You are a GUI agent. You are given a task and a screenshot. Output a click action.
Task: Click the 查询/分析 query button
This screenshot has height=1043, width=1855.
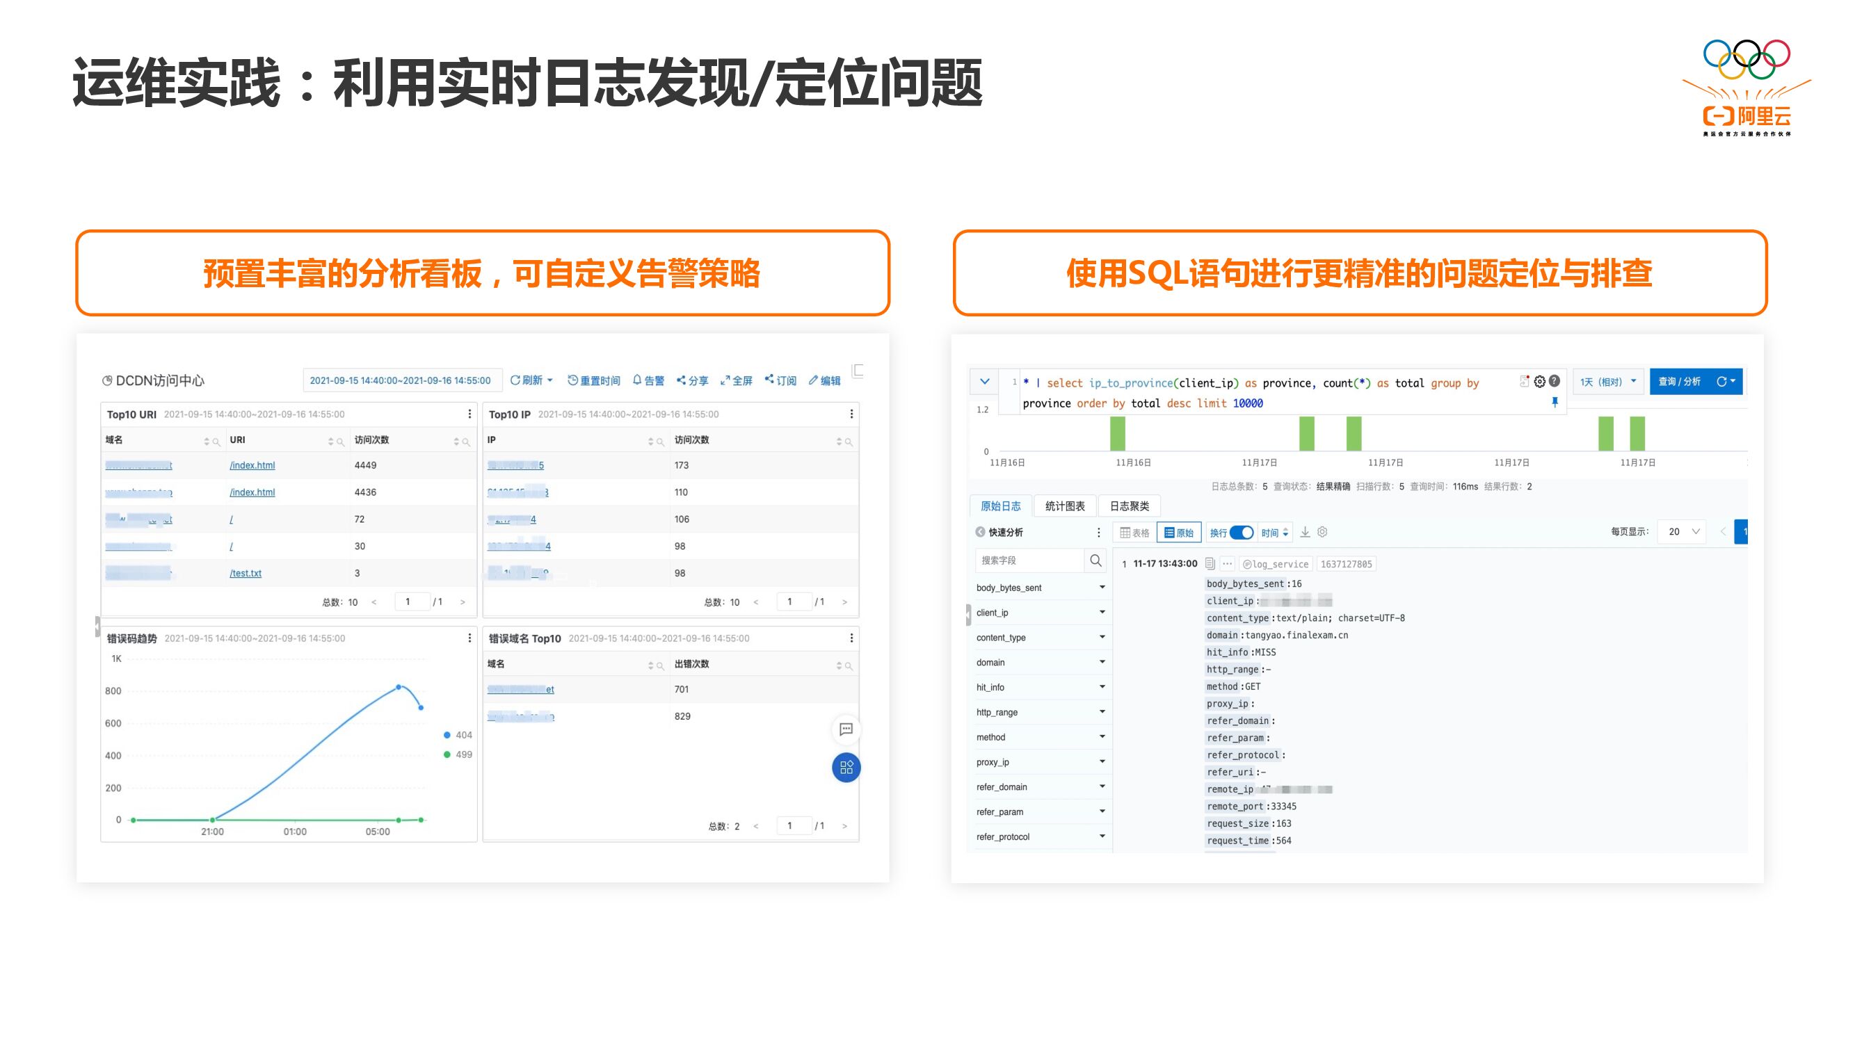1679,382
